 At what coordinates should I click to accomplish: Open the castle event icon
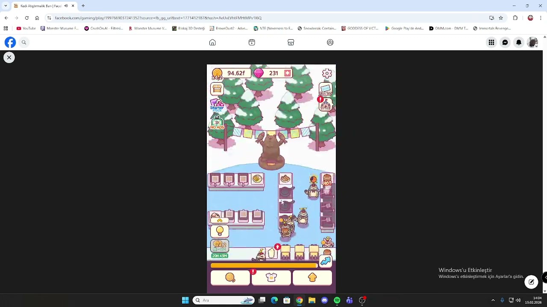click(x=326, y=105)
